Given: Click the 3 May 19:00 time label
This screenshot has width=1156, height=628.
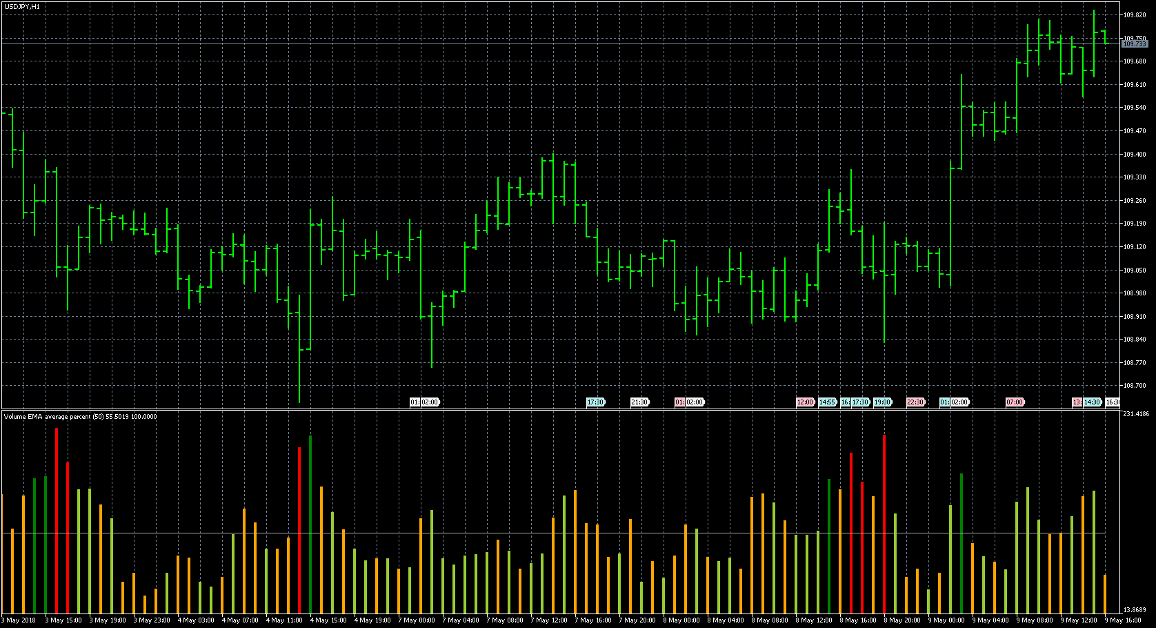Looking at the screenshot, I should pyautogui.click(x=108, y=620).
